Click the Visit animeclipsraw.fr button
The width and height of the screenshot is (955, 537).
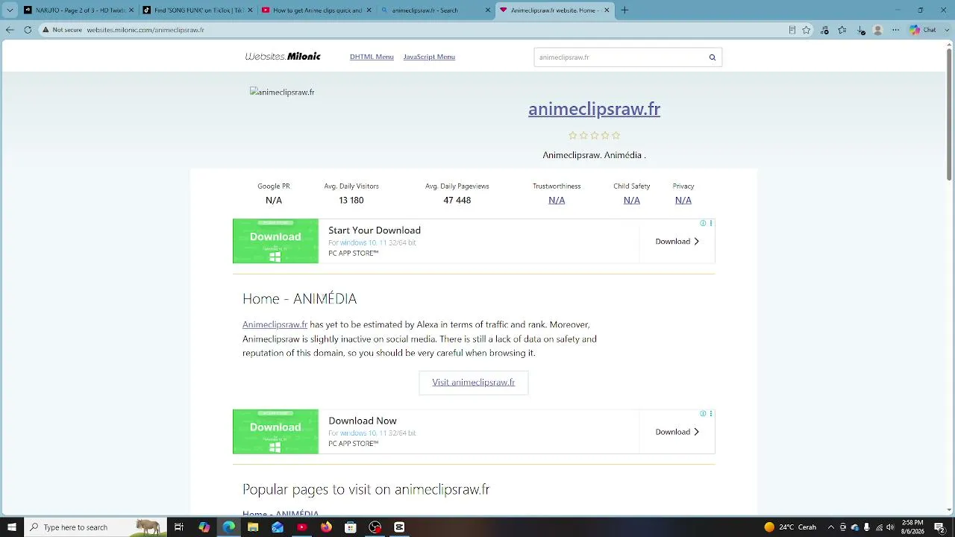coord(474,383)
